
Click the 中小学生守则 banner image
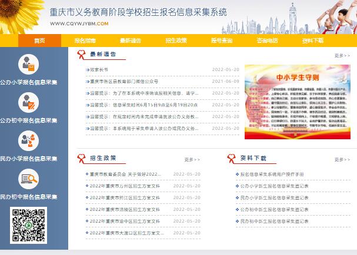click(x=298, y=102)
